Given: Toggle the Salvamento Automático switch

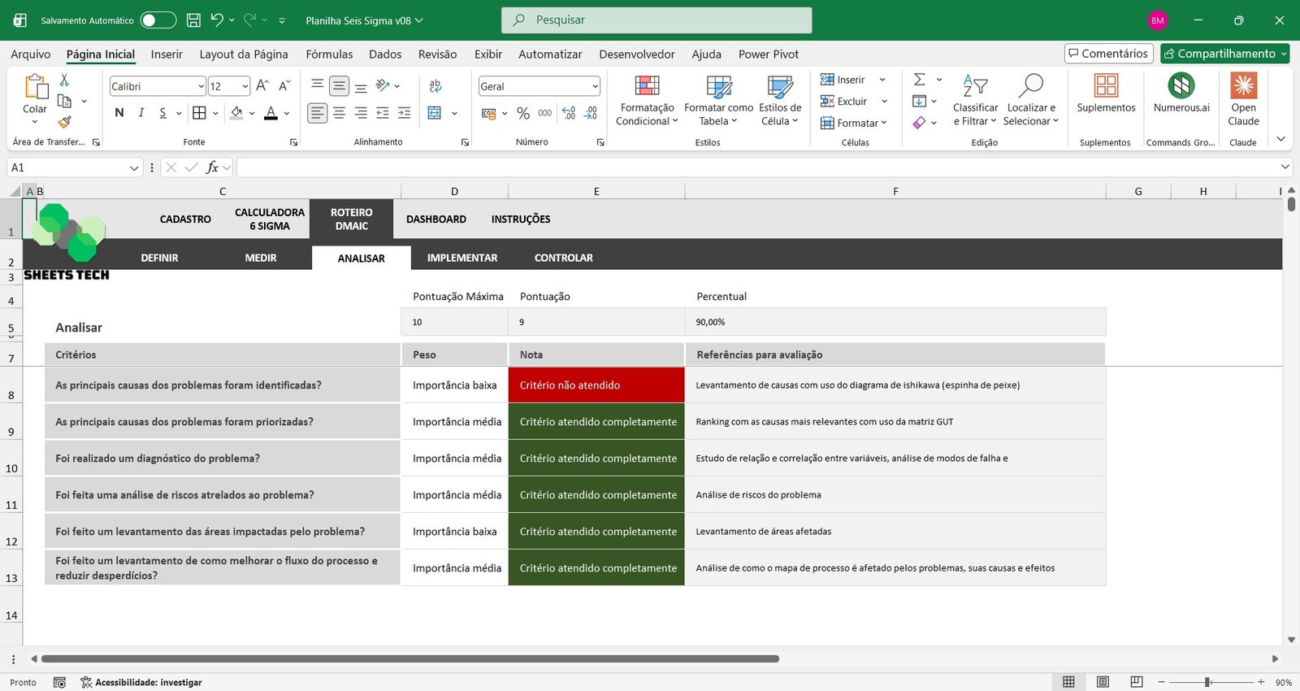Looking at the screenshot, I should pyautogui.click(x=158, y=20).
